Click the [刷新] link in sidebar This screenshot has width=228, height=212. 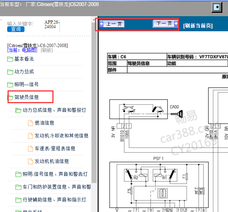[x=46, y=50]
